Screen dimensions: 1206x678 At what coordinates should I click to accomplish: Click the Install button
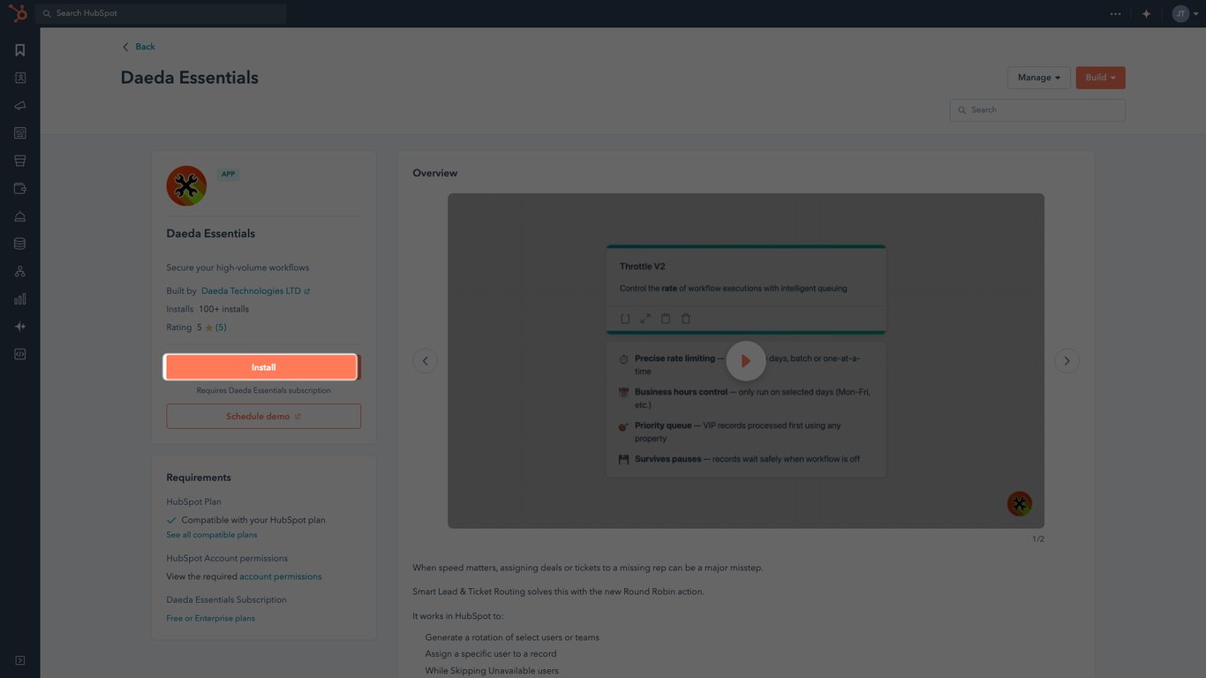[263, 367]
